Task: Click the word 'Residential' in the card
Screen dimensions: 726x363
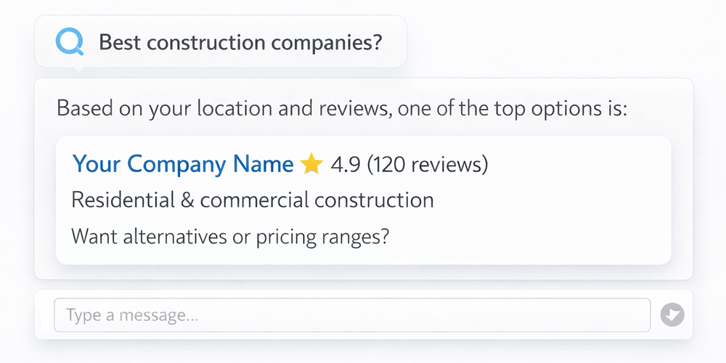Action: 121,200
